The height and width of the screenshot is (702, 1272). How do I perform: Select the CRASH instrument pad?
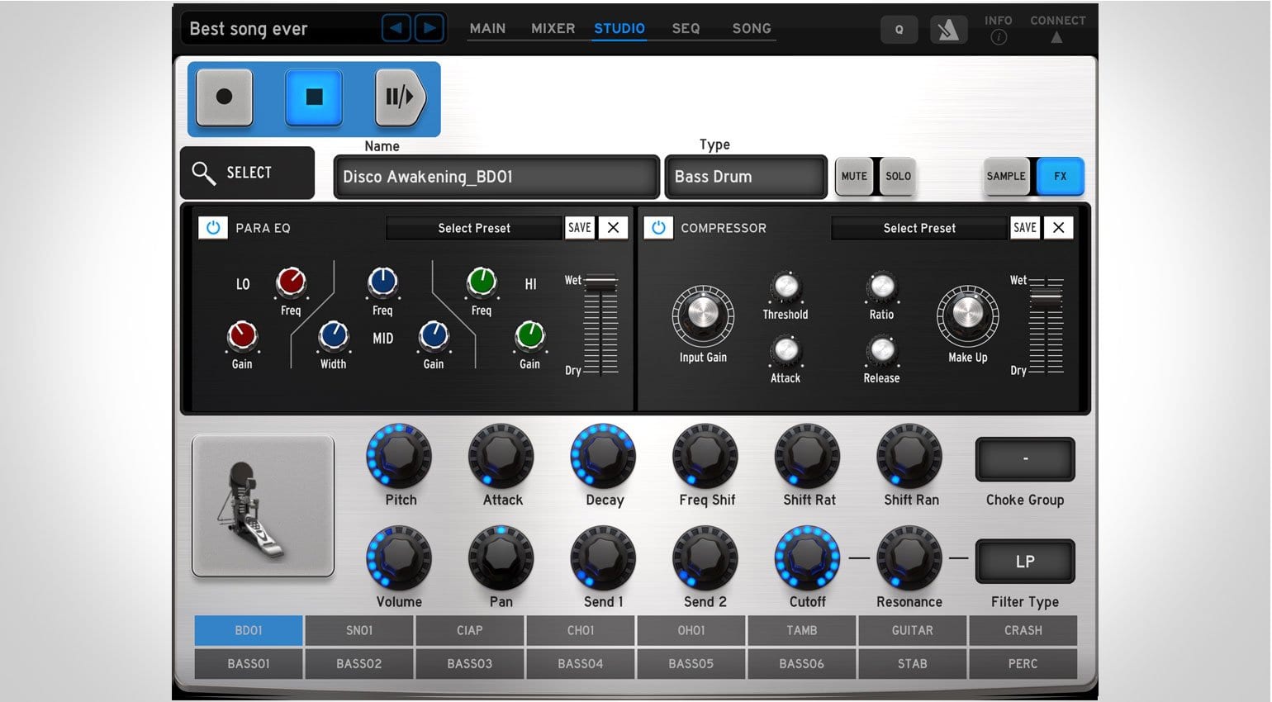point(1023,630)
